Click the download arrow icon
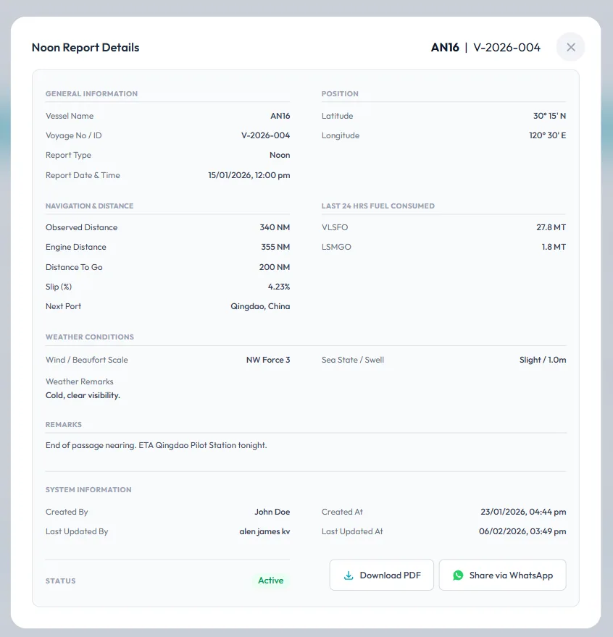Screen dimensions: 613x637 pyautogui.click(x=349, y=575)
